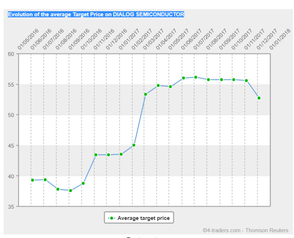Image resolution: width=294 pixels, height=238 pixels.
Task: Click the 01/05/2017 data point
Action: [183, 78]
